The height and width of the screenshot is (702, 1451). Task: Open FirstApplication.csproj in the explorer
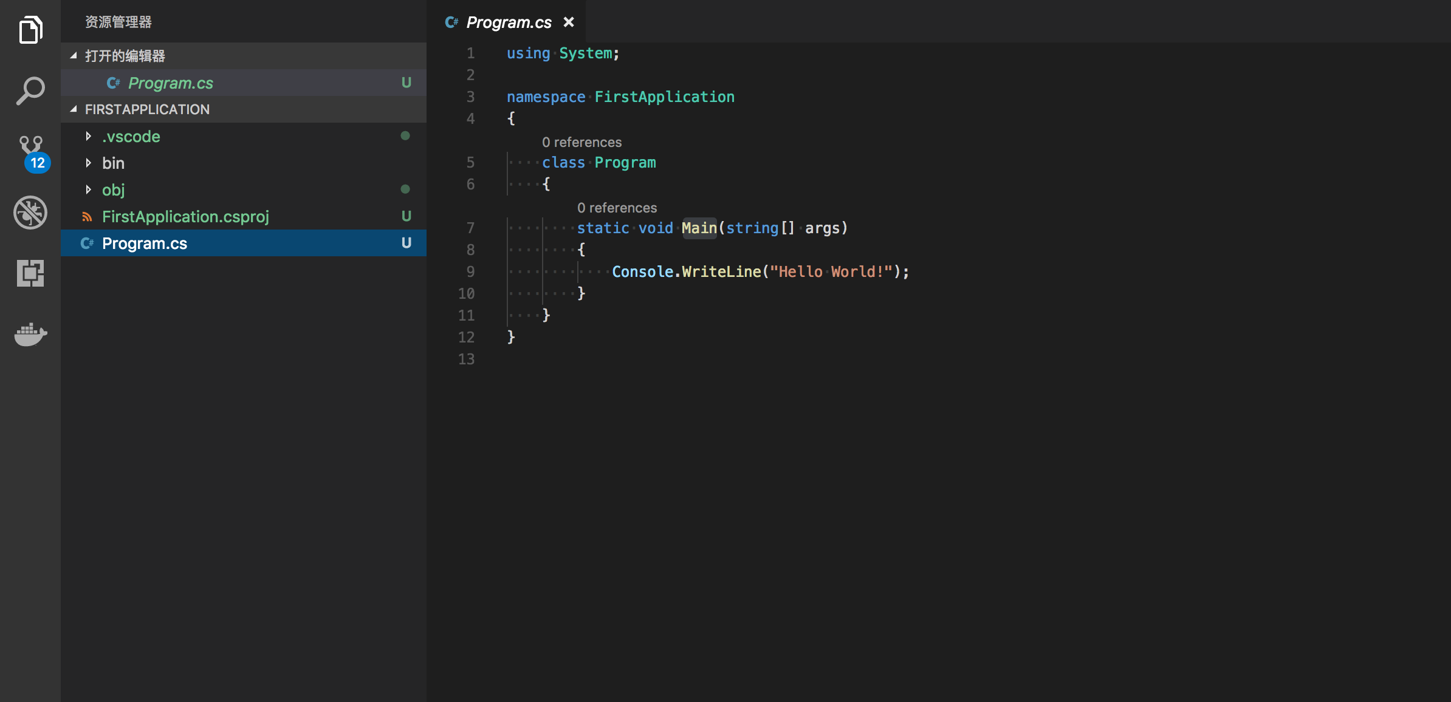[x=244, y=216]
